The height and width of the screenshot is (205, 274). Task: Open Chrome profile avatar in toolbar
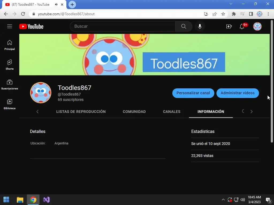260,14
